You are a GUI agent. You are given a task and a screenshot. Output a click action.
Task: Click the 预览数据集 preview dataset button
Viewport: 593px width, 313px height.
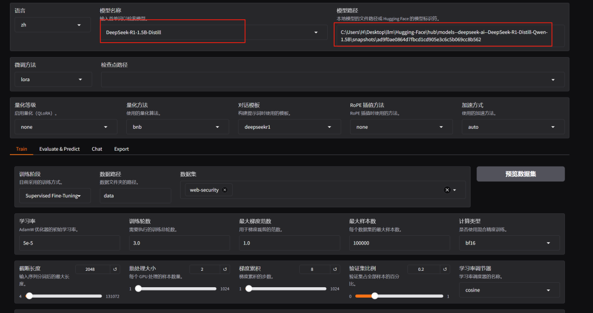coord(521,174)
